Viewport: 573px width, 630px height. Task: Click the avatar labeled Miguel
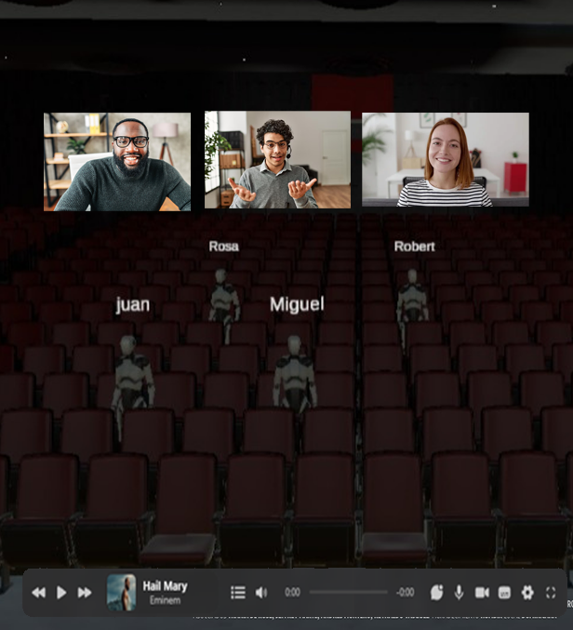point(294,372)
